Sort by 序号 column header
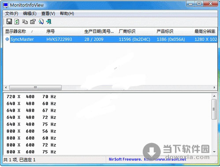This screenshot has width=220, height=167. click(x=63, y=31)
